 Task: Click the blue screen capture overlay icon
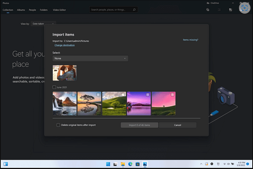[244, 8]
